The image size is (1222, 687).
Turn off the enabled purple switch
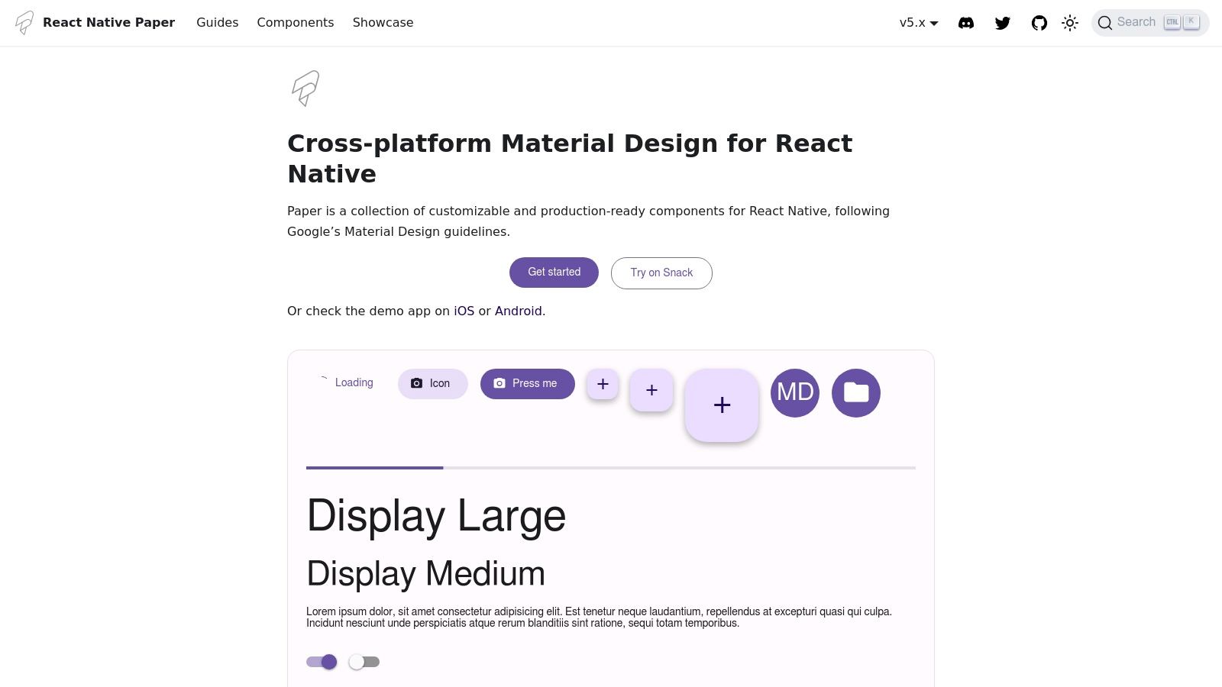point(322,662)
